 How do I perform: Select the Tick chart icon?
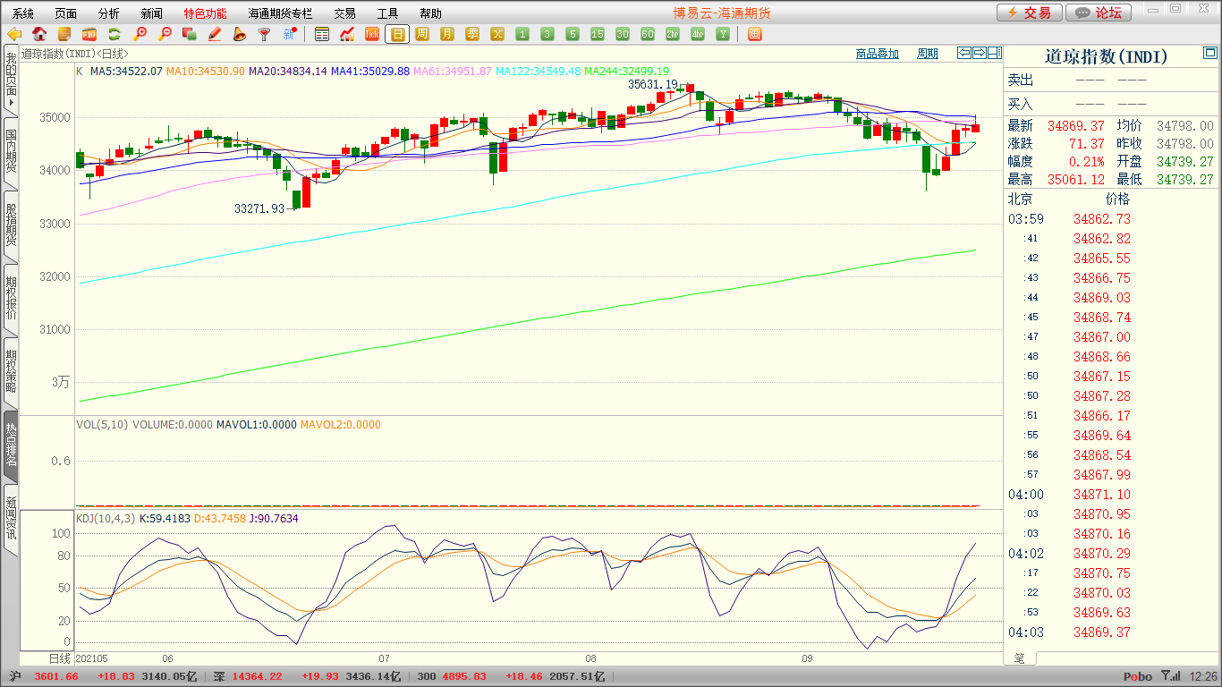coord(372,34)
